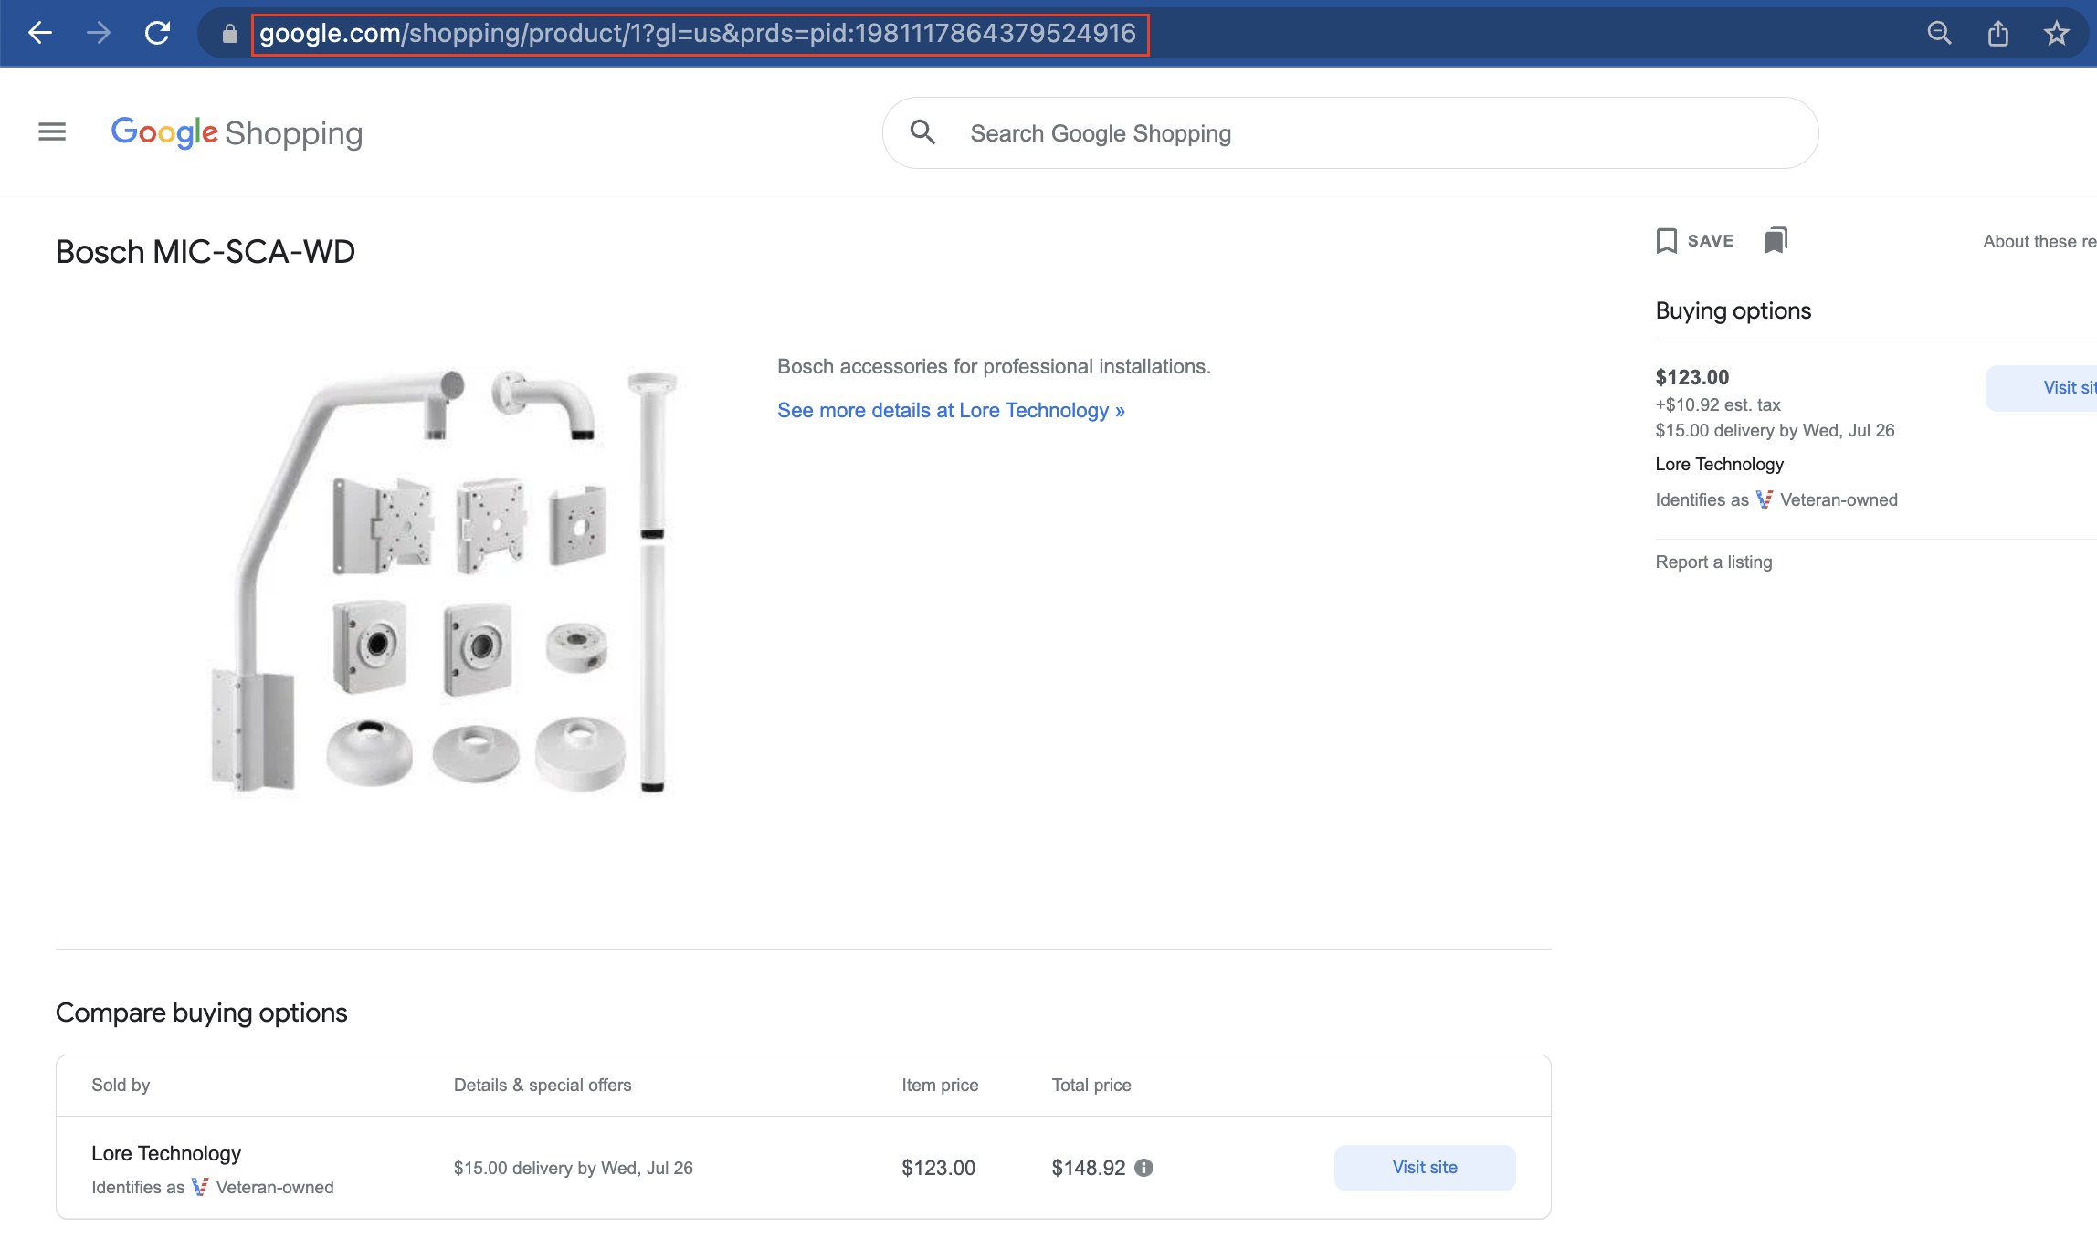This screenshot has width=2097, height=1249.
Task: Open the page share menu
Action: [x=1997, y=33]
